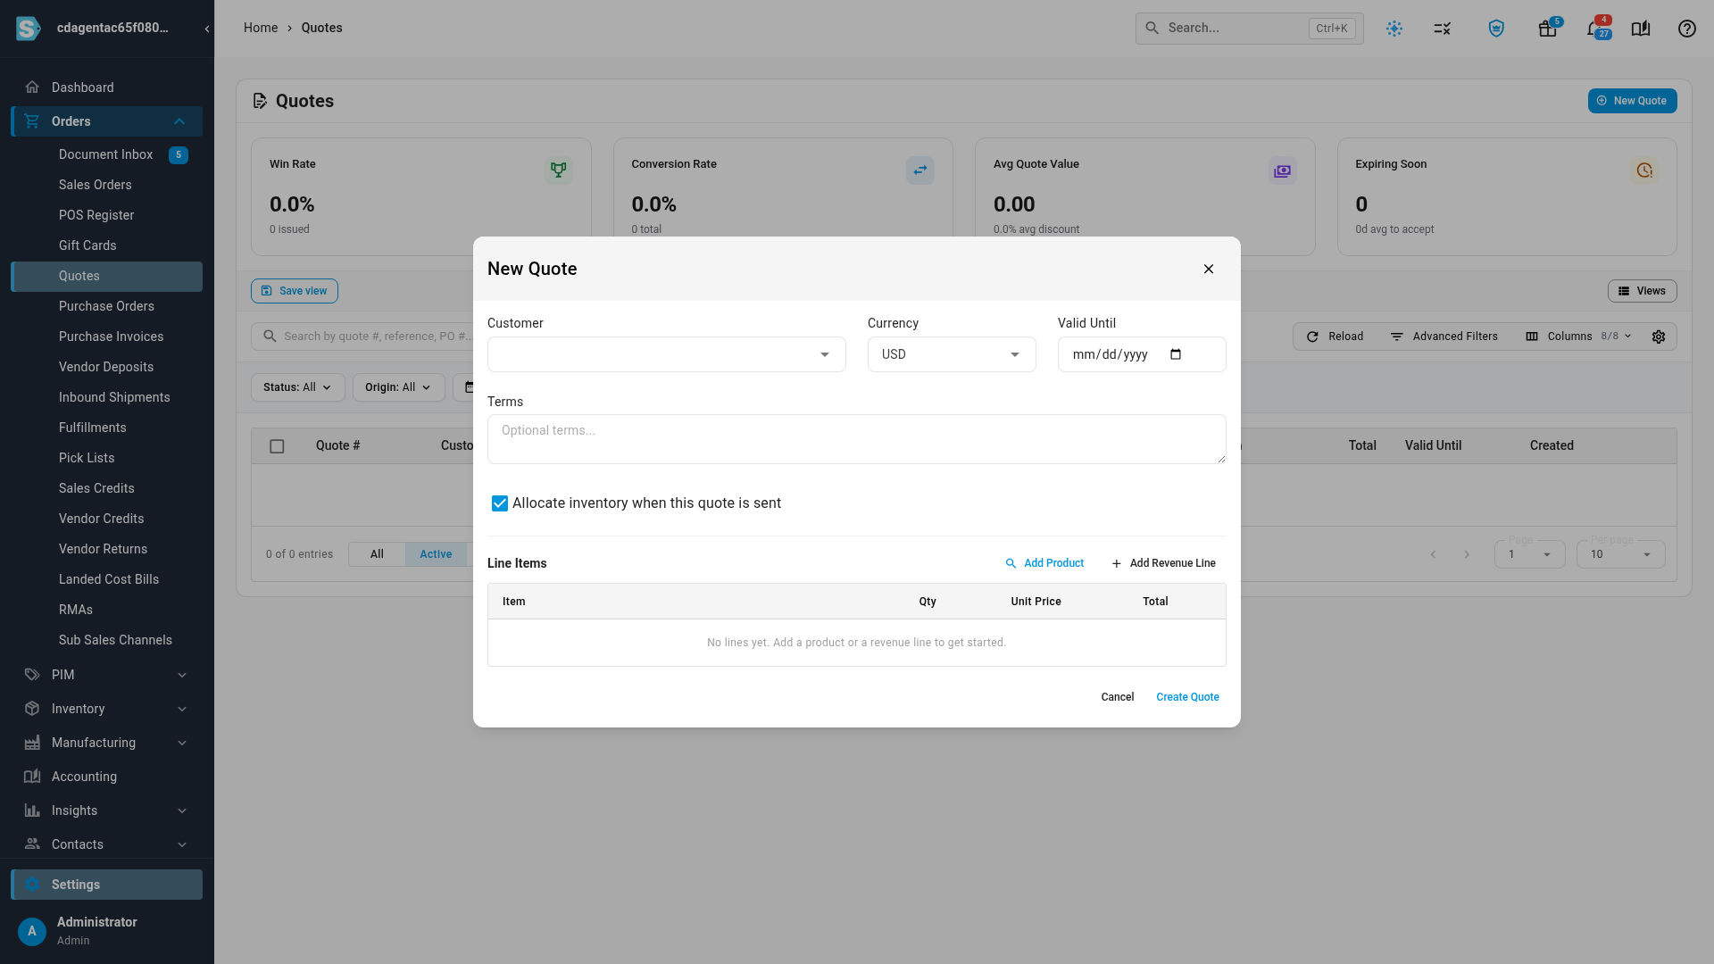Image resolution: width=1714 pixels, height=964 pixels.
Task: Close the New Quote dialog
Action: (1209, 269)
